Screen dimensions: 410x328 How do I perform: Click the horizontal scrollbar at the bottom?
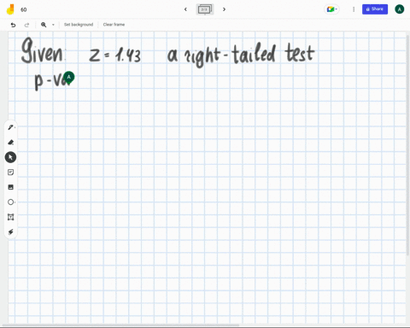[121, 325]
